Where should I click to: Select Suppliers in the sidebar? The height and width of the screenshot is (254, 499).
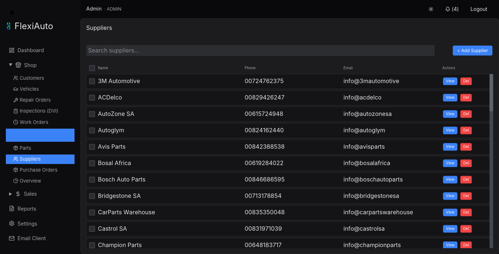tap(40, 159)
